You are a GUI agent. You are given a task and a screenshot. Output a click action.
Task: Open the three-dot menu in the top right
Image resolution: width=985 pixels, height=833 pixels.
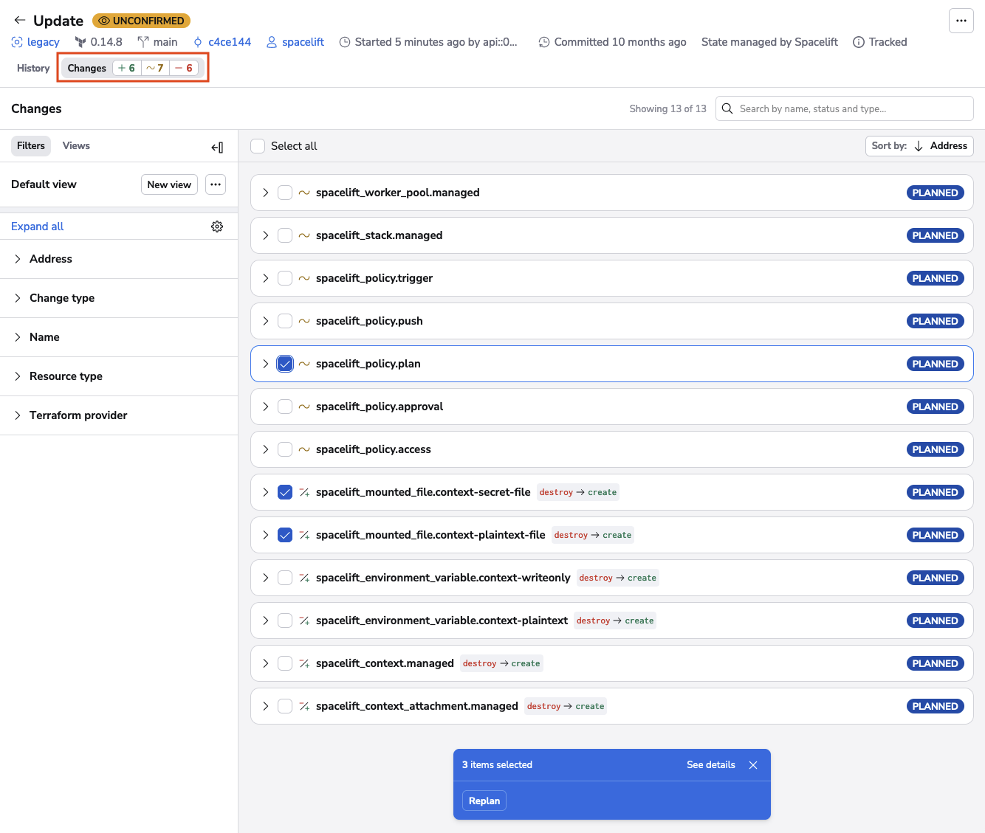(x=961, y=21)
